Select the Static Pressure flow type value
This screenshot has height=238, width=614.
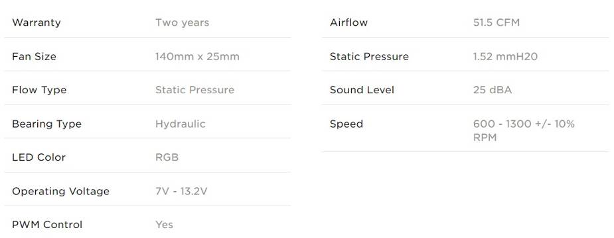(194, 90)
